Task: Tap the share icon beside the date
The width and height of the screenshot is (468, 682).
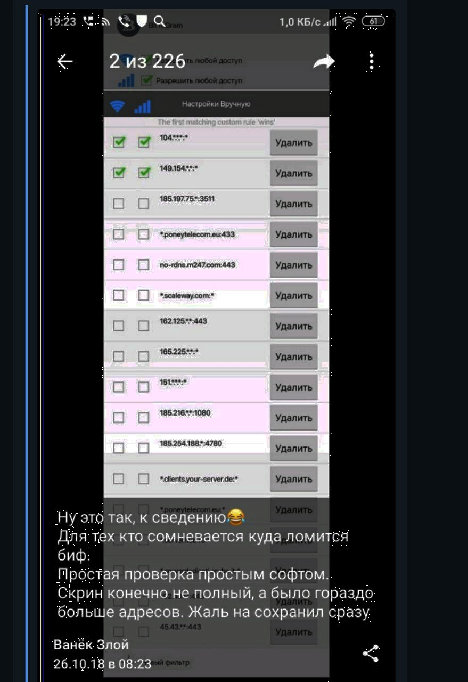Action: (370, 653)
